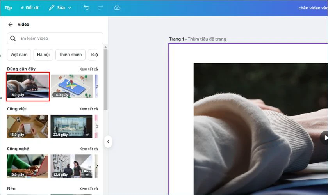Select the 10.0 giây laptop video thumbnail
This screenshot has height=195, width=328.
[x=28, y=166]
